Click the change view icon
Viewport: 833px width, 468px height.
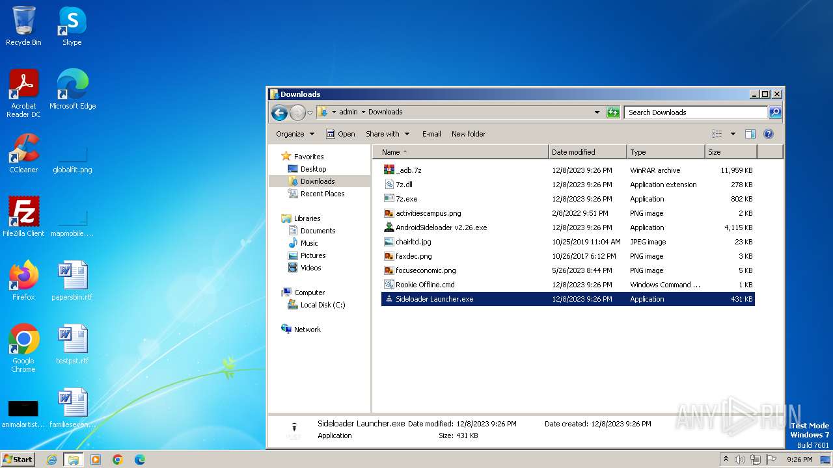(x=717, y=134)
